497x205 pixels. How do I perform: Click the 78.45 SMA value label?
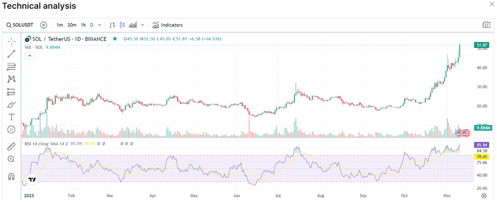click(481, 157)
